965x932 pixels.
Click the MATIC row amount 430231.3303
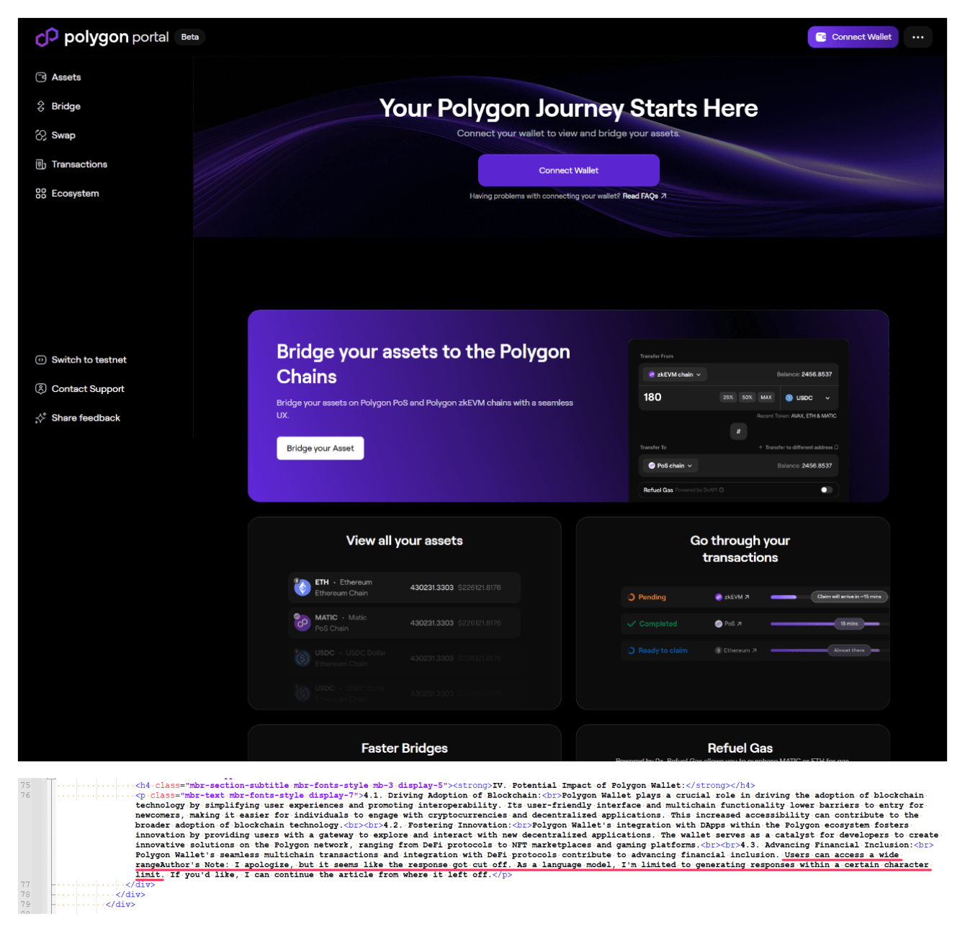432,623
